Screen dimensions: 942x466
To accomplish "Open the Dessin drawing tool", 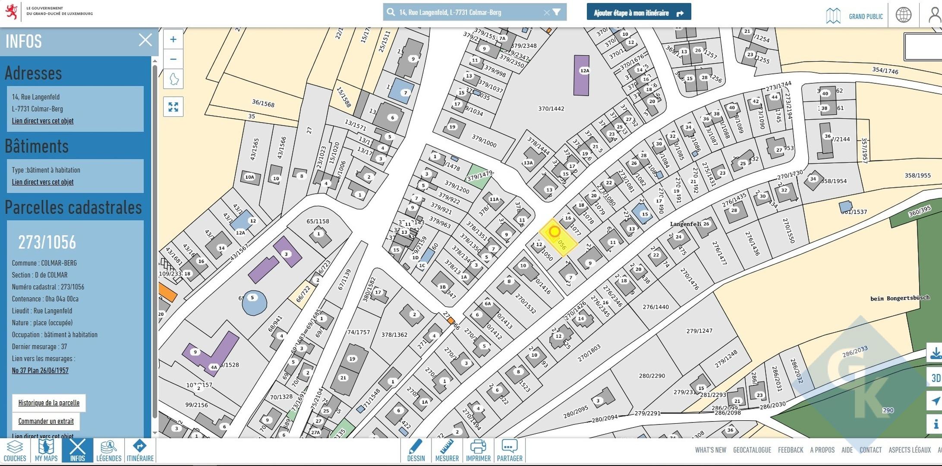I will [x=416, y=450].
